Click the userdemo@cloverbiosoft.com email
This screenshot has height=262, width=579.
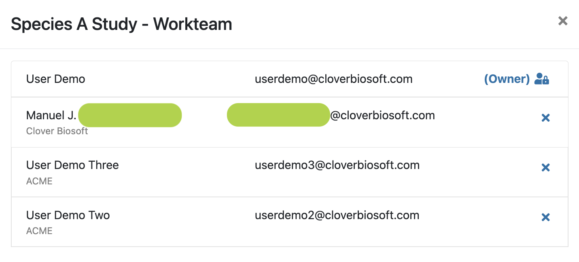coord(334,79)
